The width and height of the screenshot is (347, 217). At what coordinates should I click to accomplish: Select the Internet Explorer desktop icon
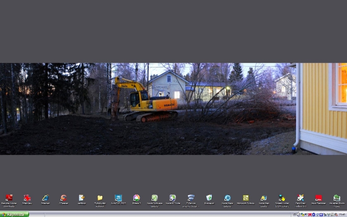click(45, 198)
